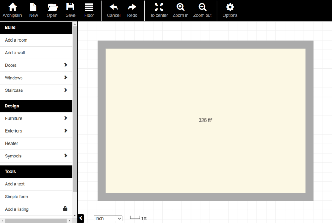The image size is (332, 223).
Task: Undo the last action with the Cancel arrow
Action: (113, 10)
